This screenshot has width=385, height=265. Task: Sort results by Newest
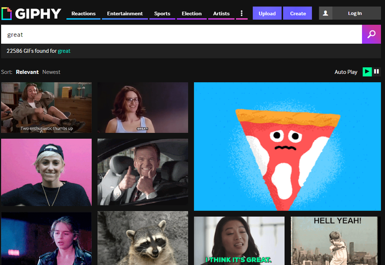(51, 72)
